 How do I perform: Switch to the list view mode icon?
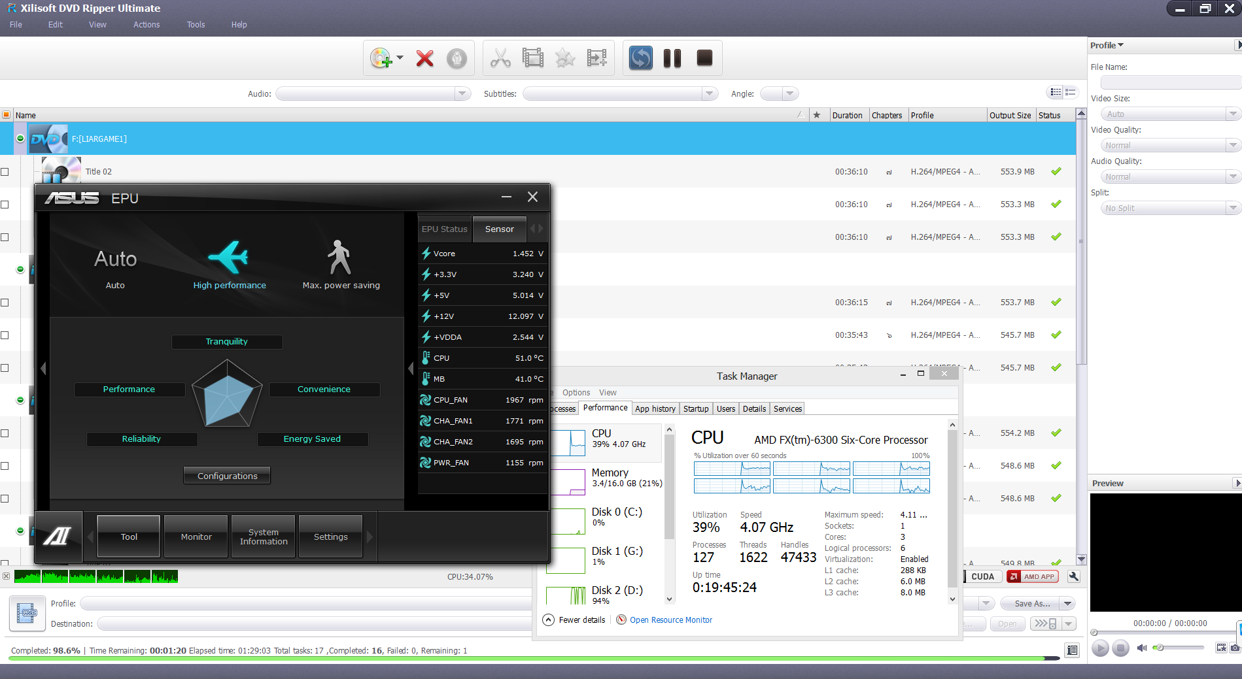[x=1056, y=93]
